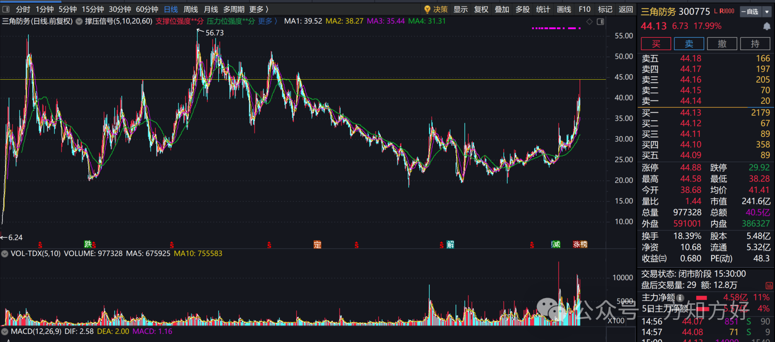Select the 60分钟 timeframe
Image resolution: width=775 pixels, height=342 pixels.
click(x=147, y=9)
